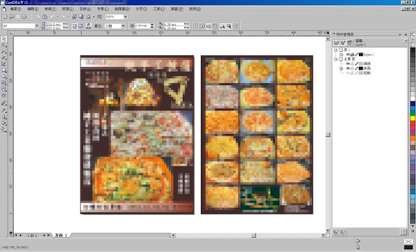Open the zoom level 100% dropdown
This screenshot has width=416, height=252.
[125, 17]
